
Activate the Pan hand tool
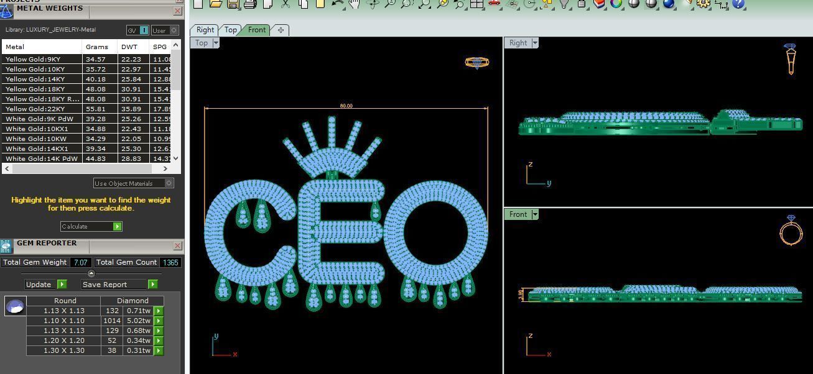click(354, 3)
